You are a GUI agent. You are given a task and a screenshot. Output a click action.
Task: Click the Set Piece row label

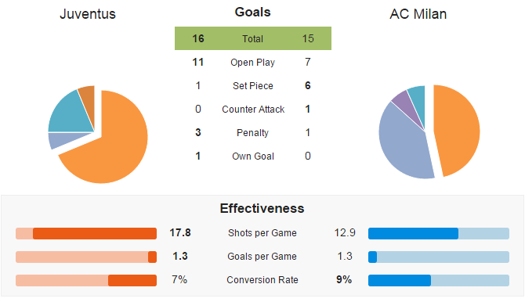point(253,85)
